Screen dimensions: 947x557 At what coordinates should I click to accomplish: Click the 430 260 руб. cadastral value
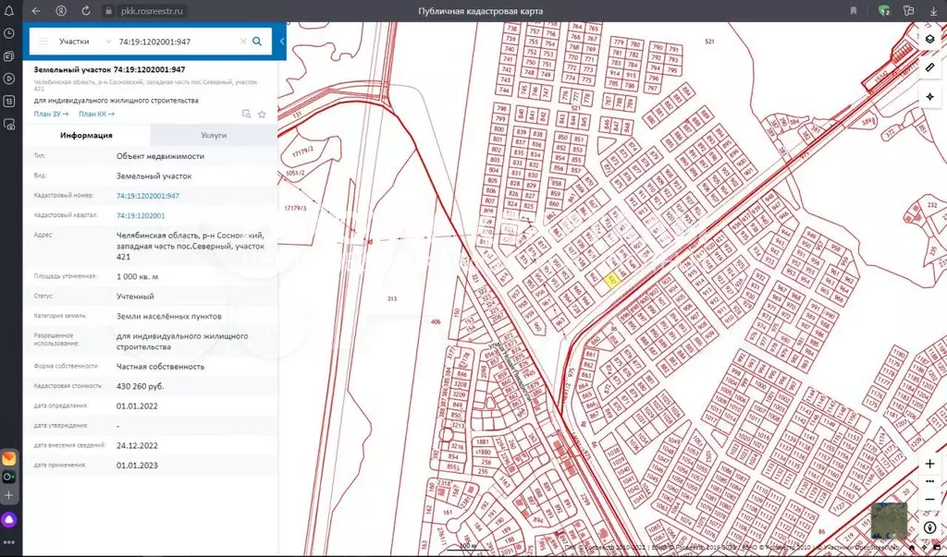[x=141, y=386]
